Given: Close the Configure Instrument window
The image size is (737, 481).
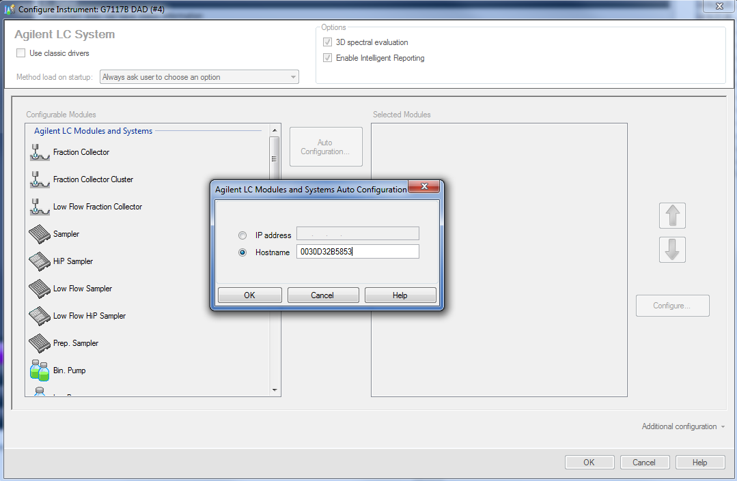Looking at the screenshot, I should tap(719, 6).
